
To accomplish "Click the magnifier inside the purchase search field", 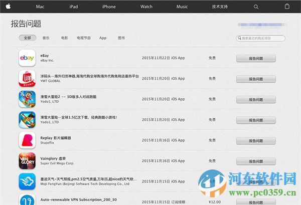I will pyautogui.click(x=239, y=38).
